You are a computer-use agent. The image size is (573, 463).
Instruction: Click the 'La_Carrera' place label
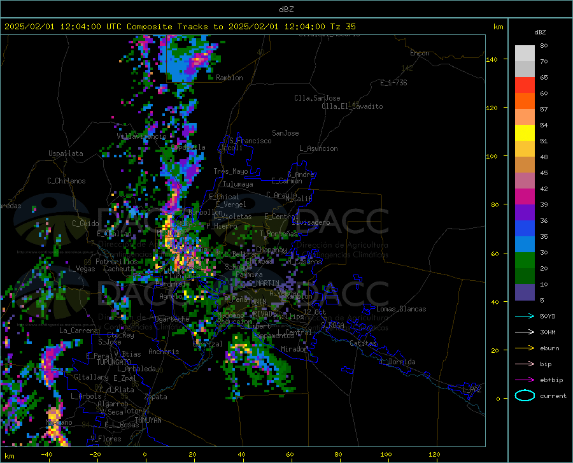(x=78, y=331)
